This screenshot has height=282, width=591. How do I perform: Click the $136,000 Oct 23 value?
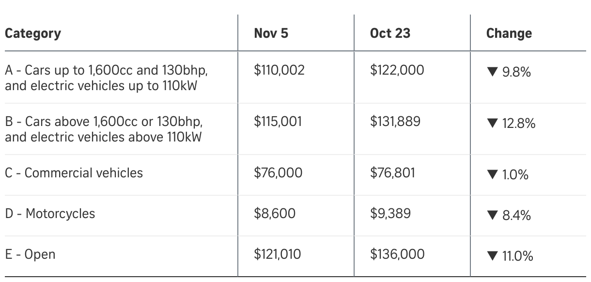click(397, 254)
